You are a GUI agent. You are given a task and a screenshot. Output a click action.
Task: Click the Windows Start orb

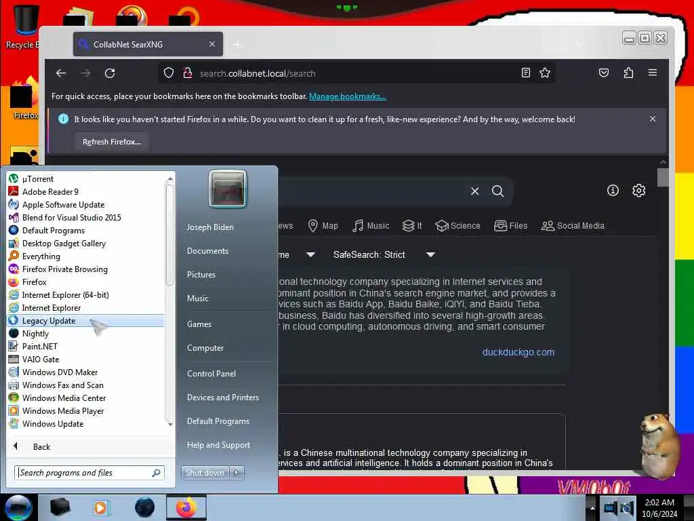click(x=18, y=507)
